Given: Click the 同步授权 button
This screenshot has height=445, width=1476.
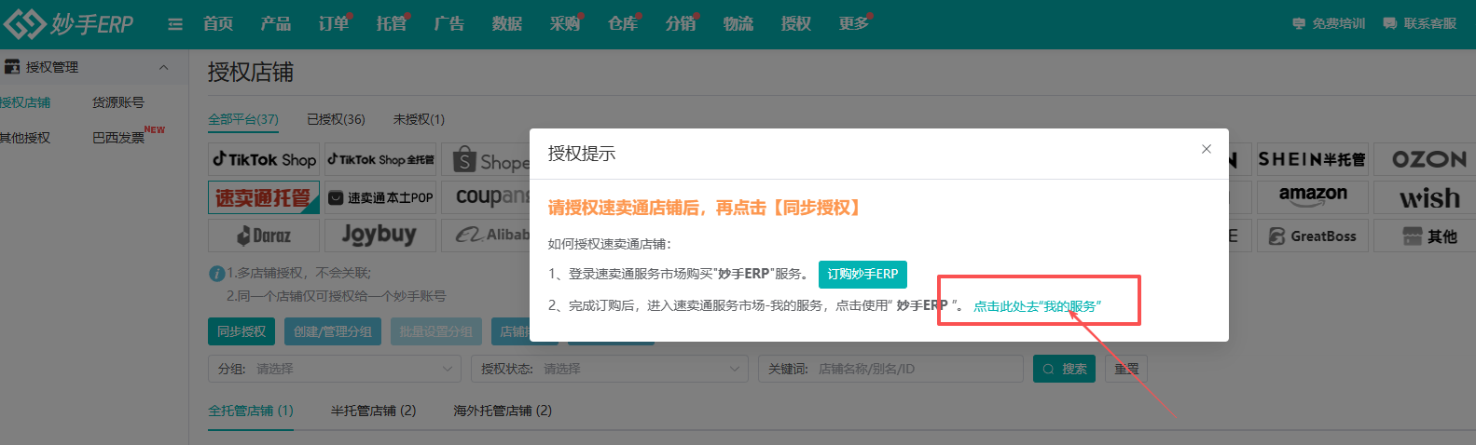Looking at the screenshot, I should click(x=241, y=331).
